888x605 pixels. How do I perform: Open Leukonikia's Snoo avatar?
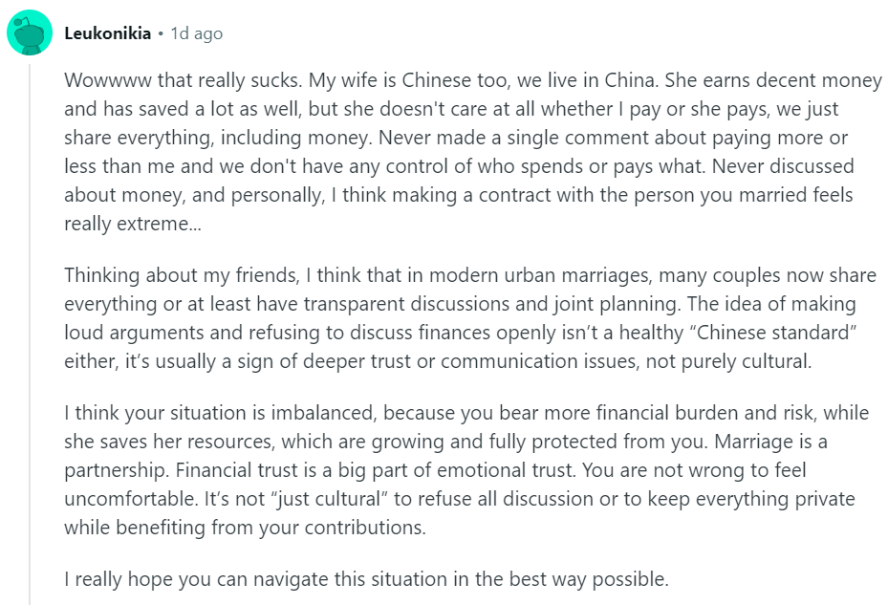point(30,32)
